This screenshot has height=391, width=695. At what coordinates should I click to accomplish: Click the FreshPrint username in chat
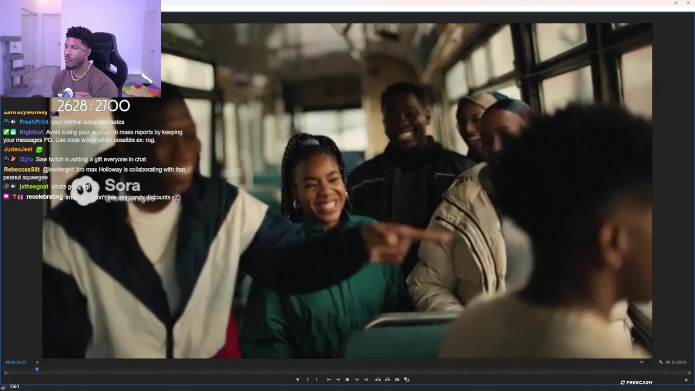[34, 122]
